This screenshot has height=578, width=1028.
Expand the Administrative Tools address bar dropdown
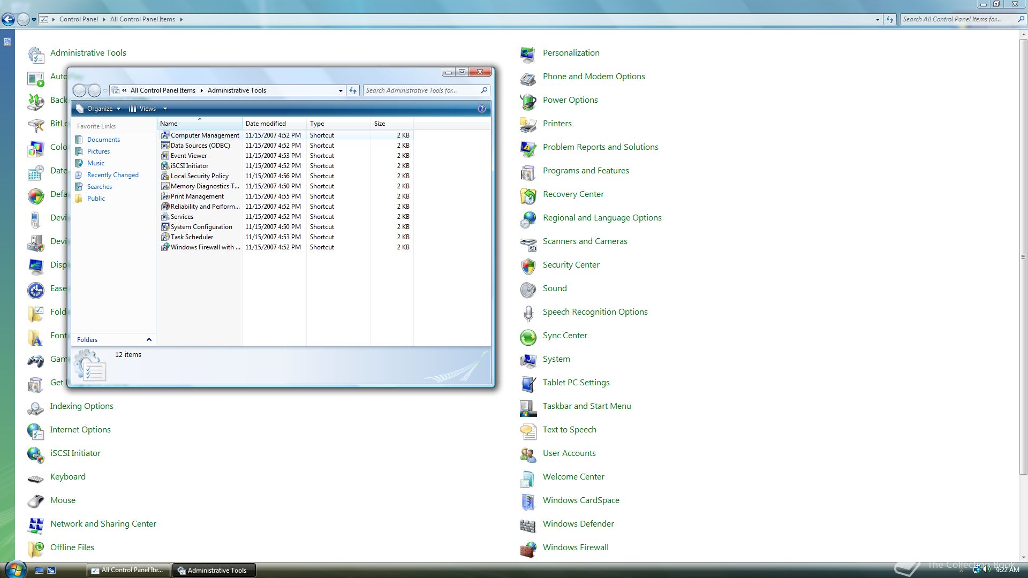[341, 90]
